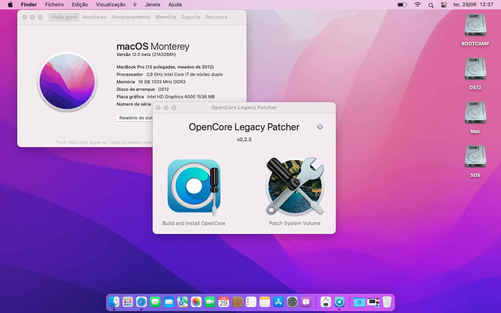Open the minimized window thumbnail in Dock
This screenshot has width=501, height=313.
(373, 302)
